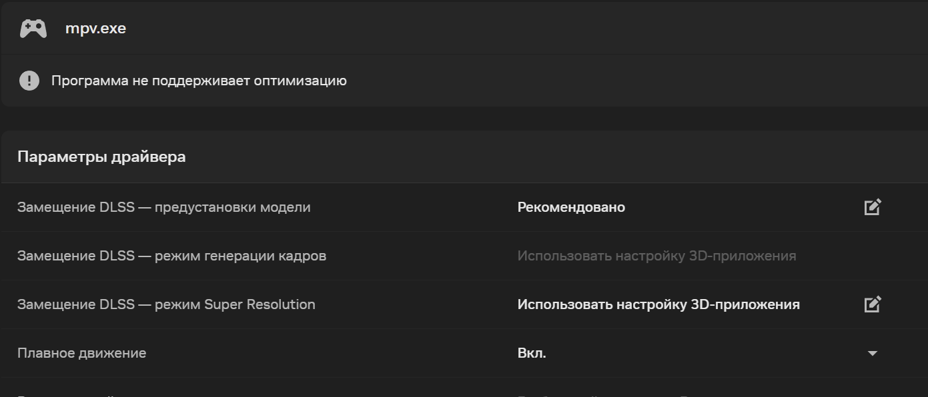Click the Плавное движение setting label
The image size is (928, 397).
tap(81, 353)
